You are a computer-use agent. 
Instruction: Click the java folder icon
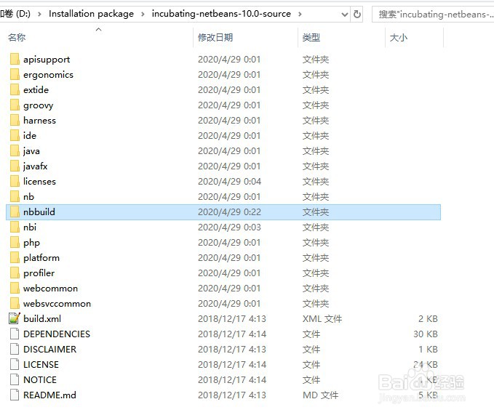coord(15,150)
